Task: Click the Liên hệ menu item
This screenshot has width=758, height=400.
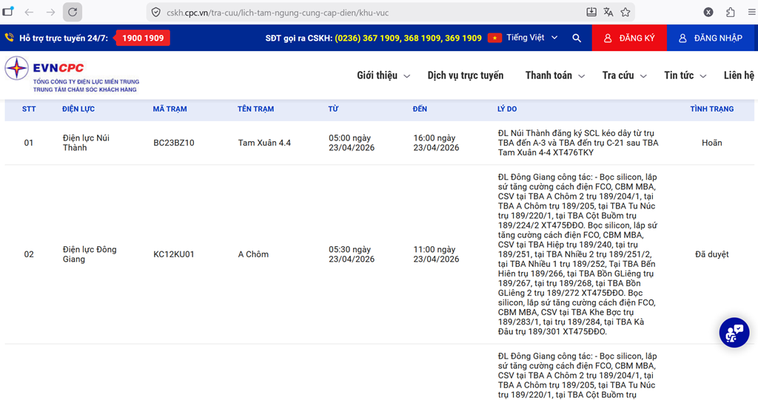Action: 738,75
